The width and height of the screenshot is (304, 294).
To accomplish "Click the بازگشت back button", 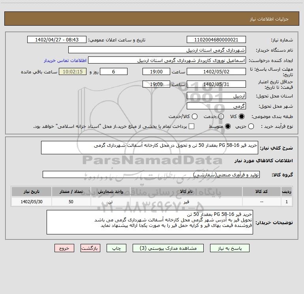I will click(x=90, y=248).
